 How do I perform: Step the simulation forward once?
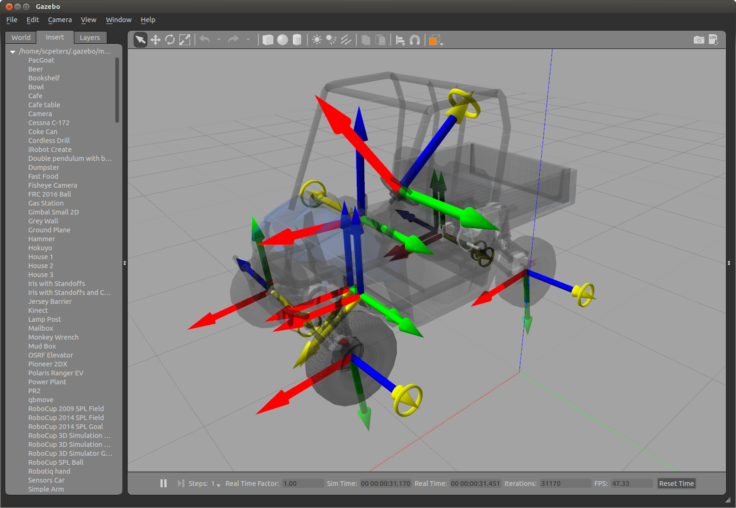point(181,484)
